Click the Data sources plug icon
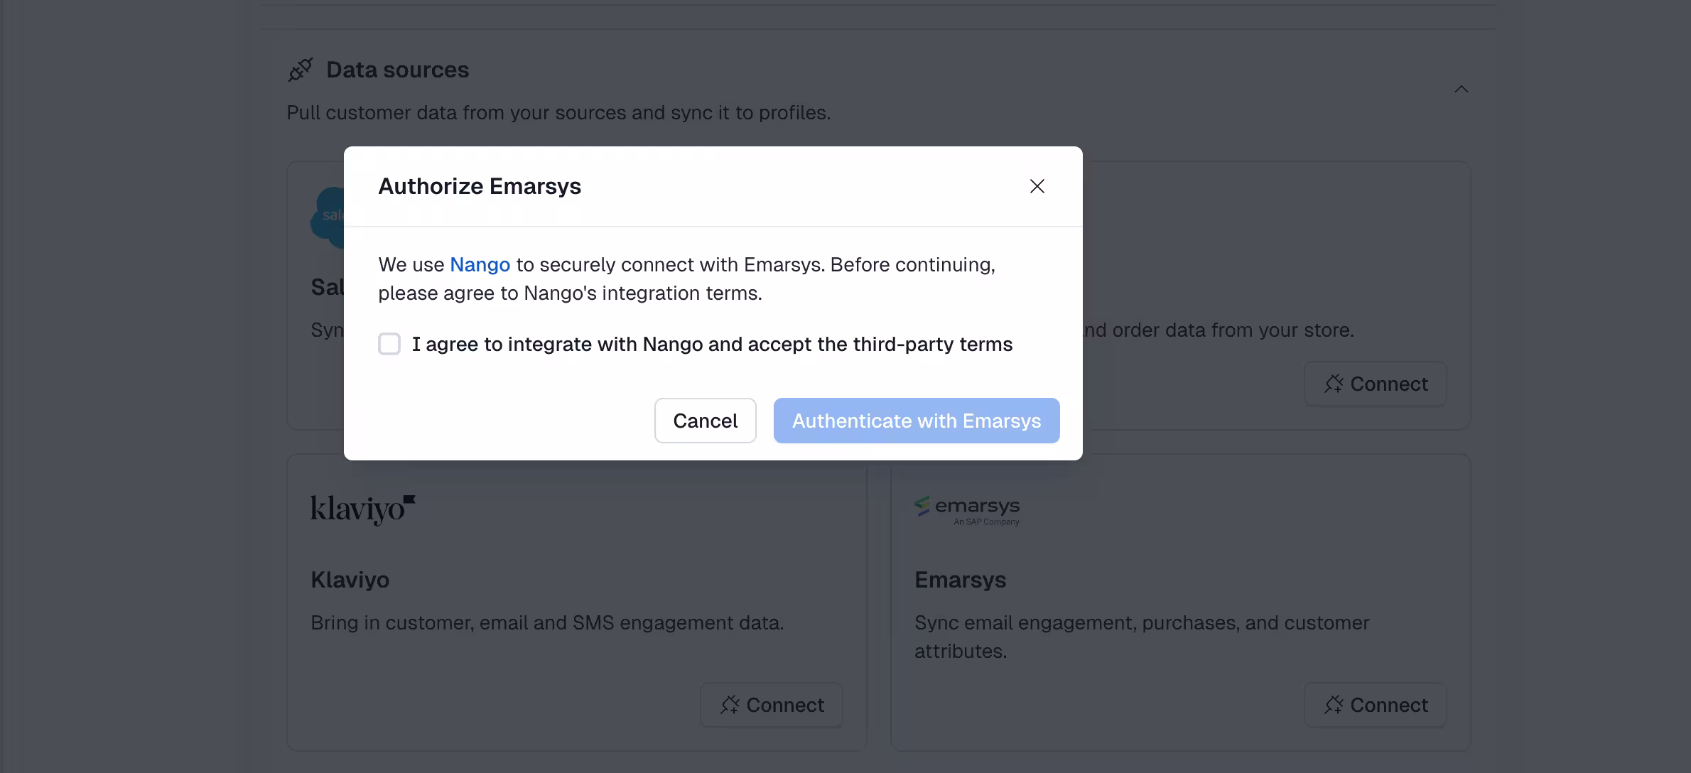Viewport: 1691px width, 773px height. (300, 70)
